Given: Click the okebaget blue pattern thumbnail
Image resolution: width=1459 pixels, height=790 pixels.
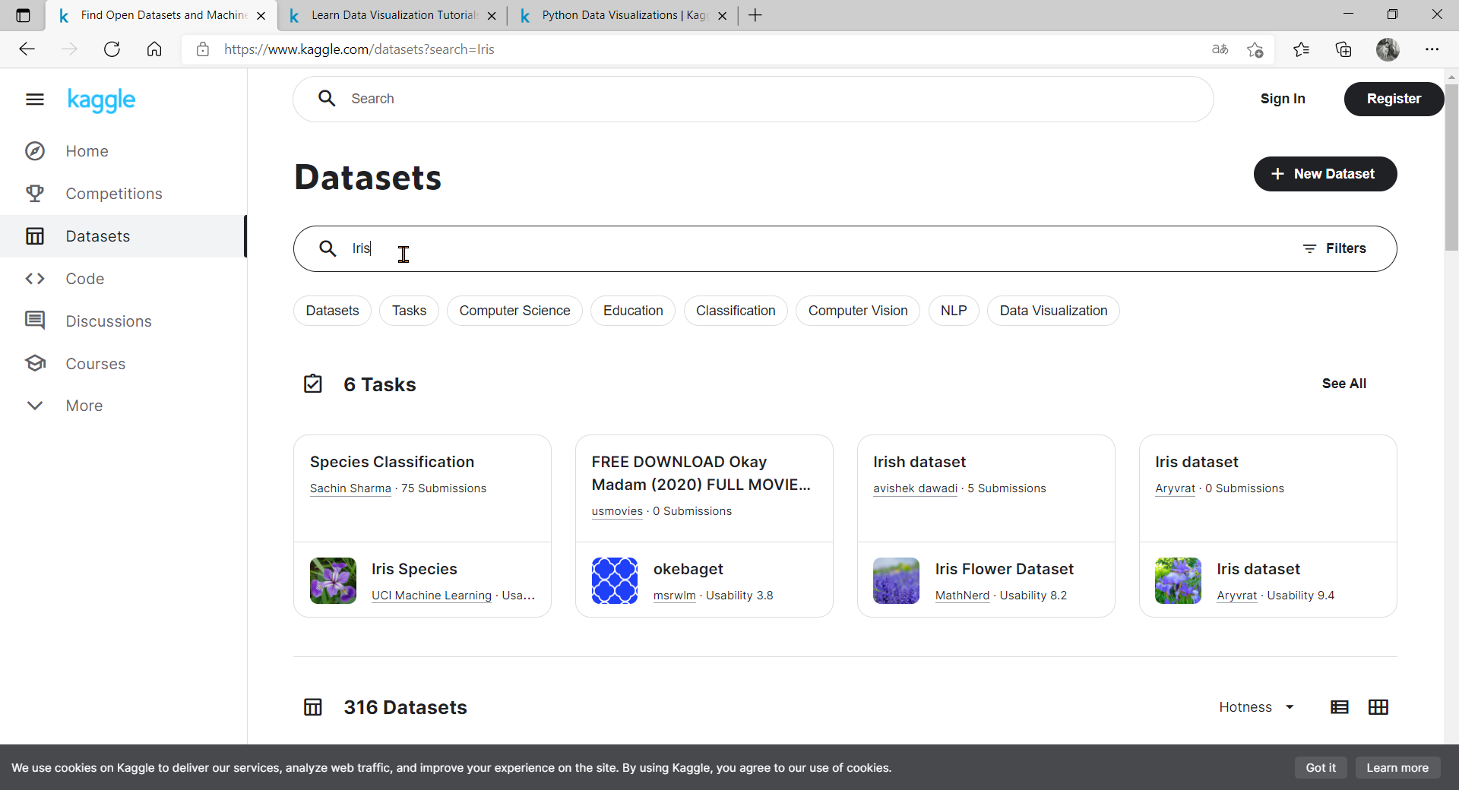Looking at the screenshot, I should pos(615,581).
